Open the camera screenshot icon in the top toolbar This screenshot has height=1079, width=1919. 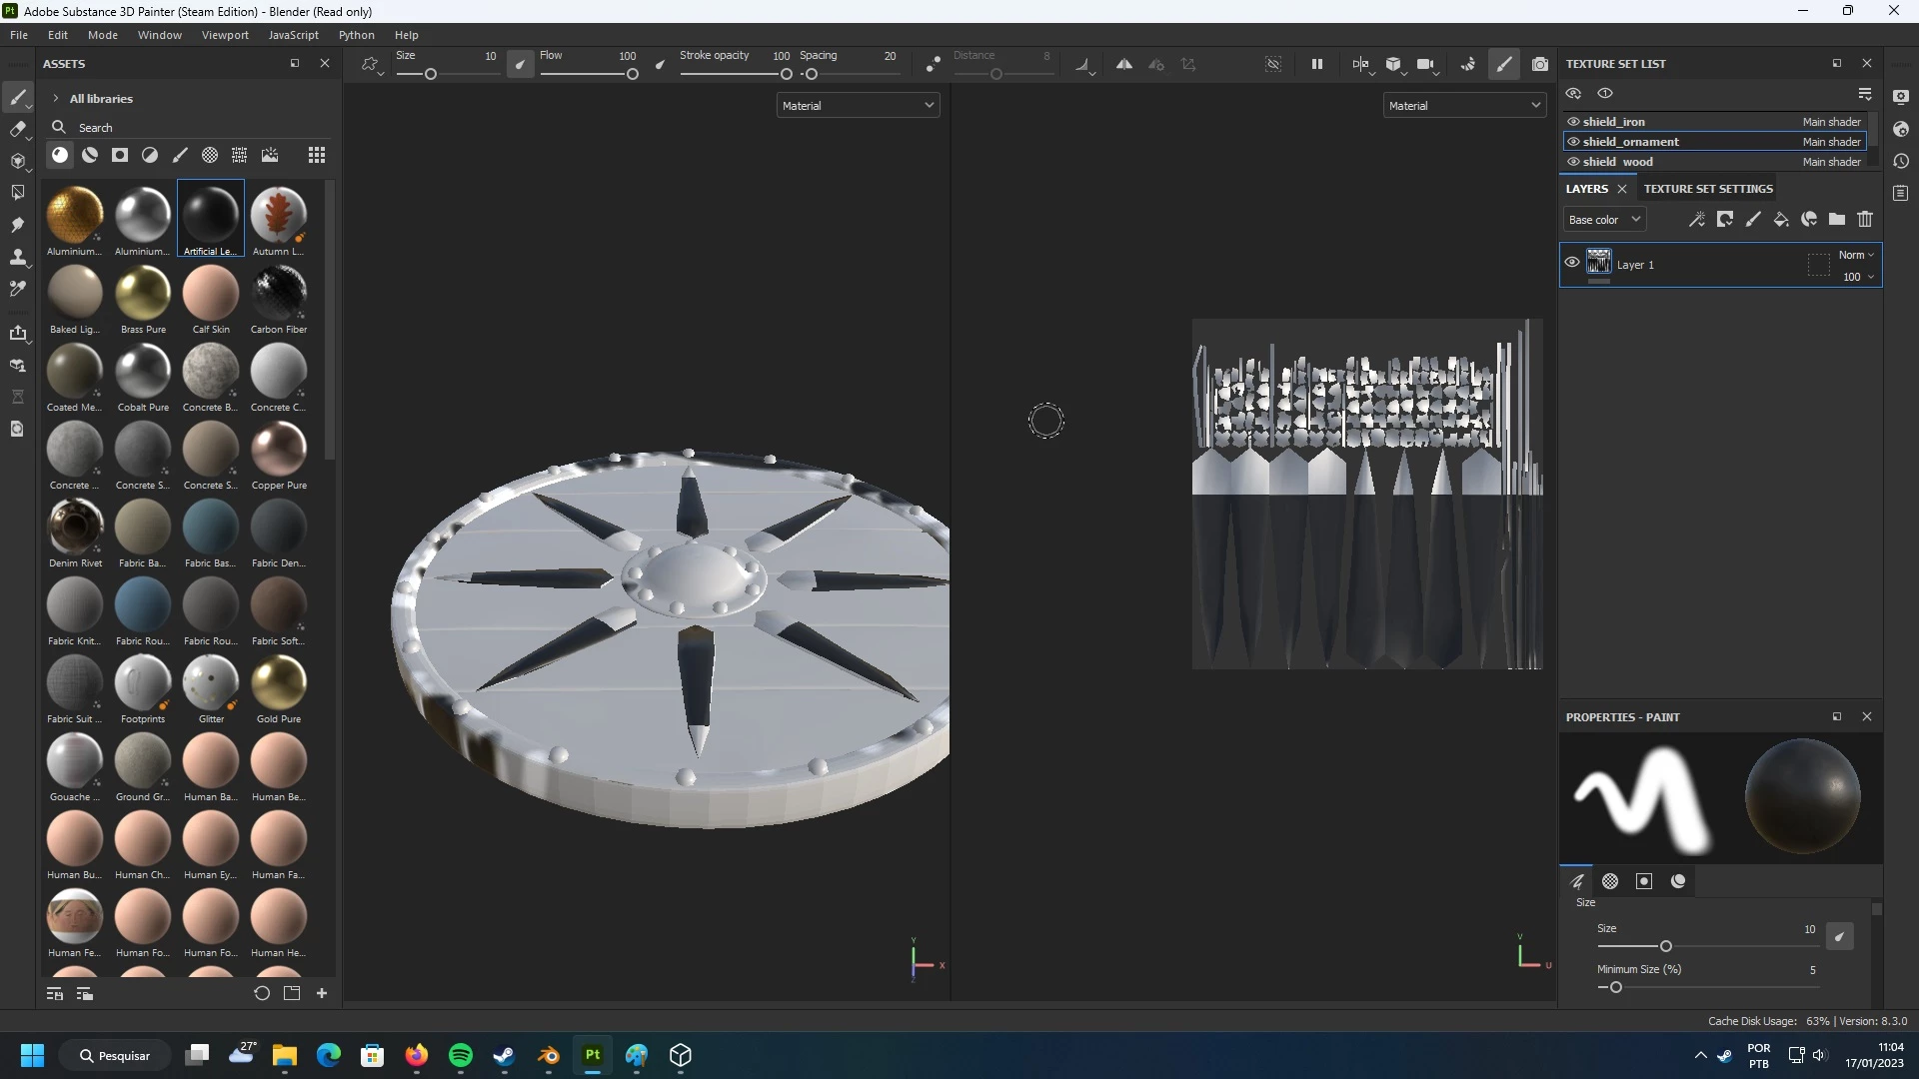coord(1540,64)
